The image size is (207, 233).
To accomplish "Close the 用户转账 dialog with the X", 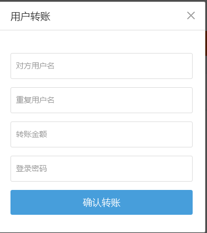I will pos(191,15).
